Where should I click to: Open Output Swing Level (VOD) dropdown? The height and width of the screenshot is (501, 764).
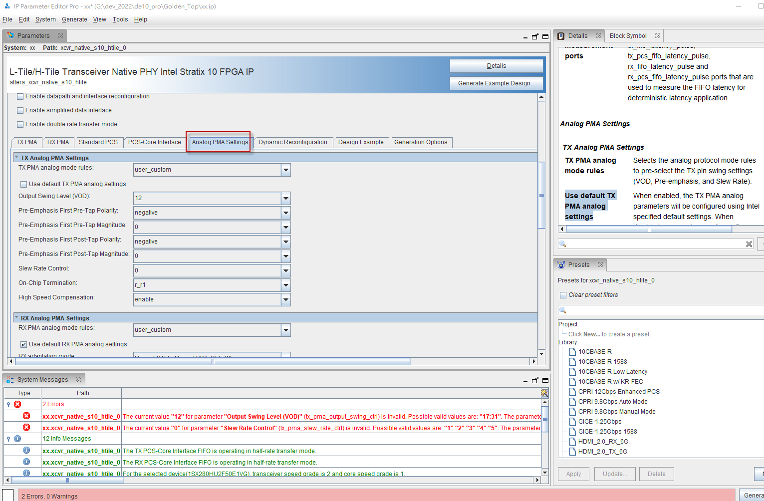click(286, 199)
